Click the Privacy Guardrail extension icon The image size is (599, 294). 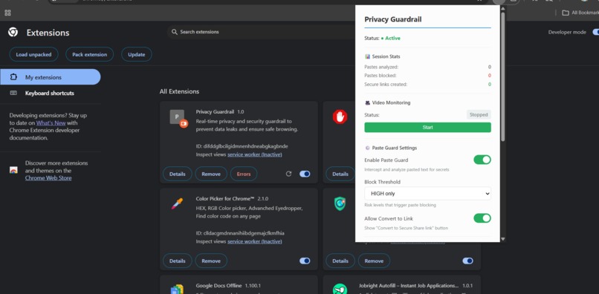[x=178, y=118]
